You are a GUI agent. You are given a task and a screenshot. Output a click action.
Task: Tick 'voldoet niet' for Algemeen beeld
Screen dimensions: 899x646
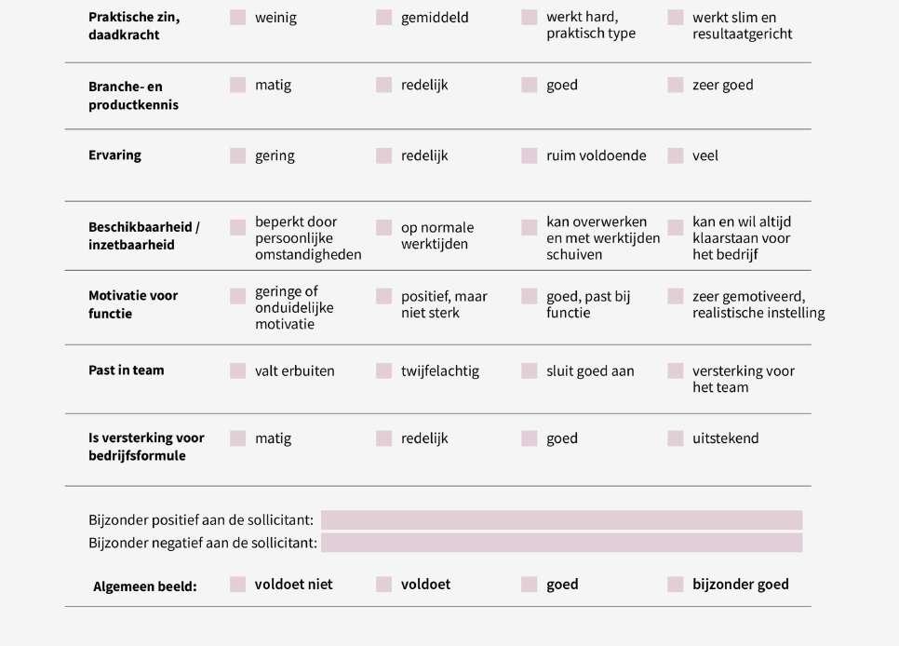238,585
